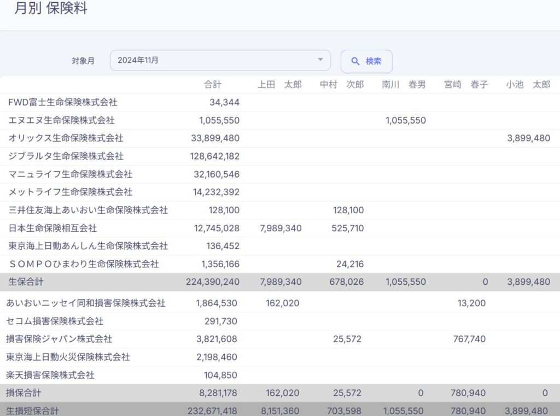Click the 767,740 cell under 宮崎 春子
This screenshot has height=416, width=560.
(x=469, y=339)
